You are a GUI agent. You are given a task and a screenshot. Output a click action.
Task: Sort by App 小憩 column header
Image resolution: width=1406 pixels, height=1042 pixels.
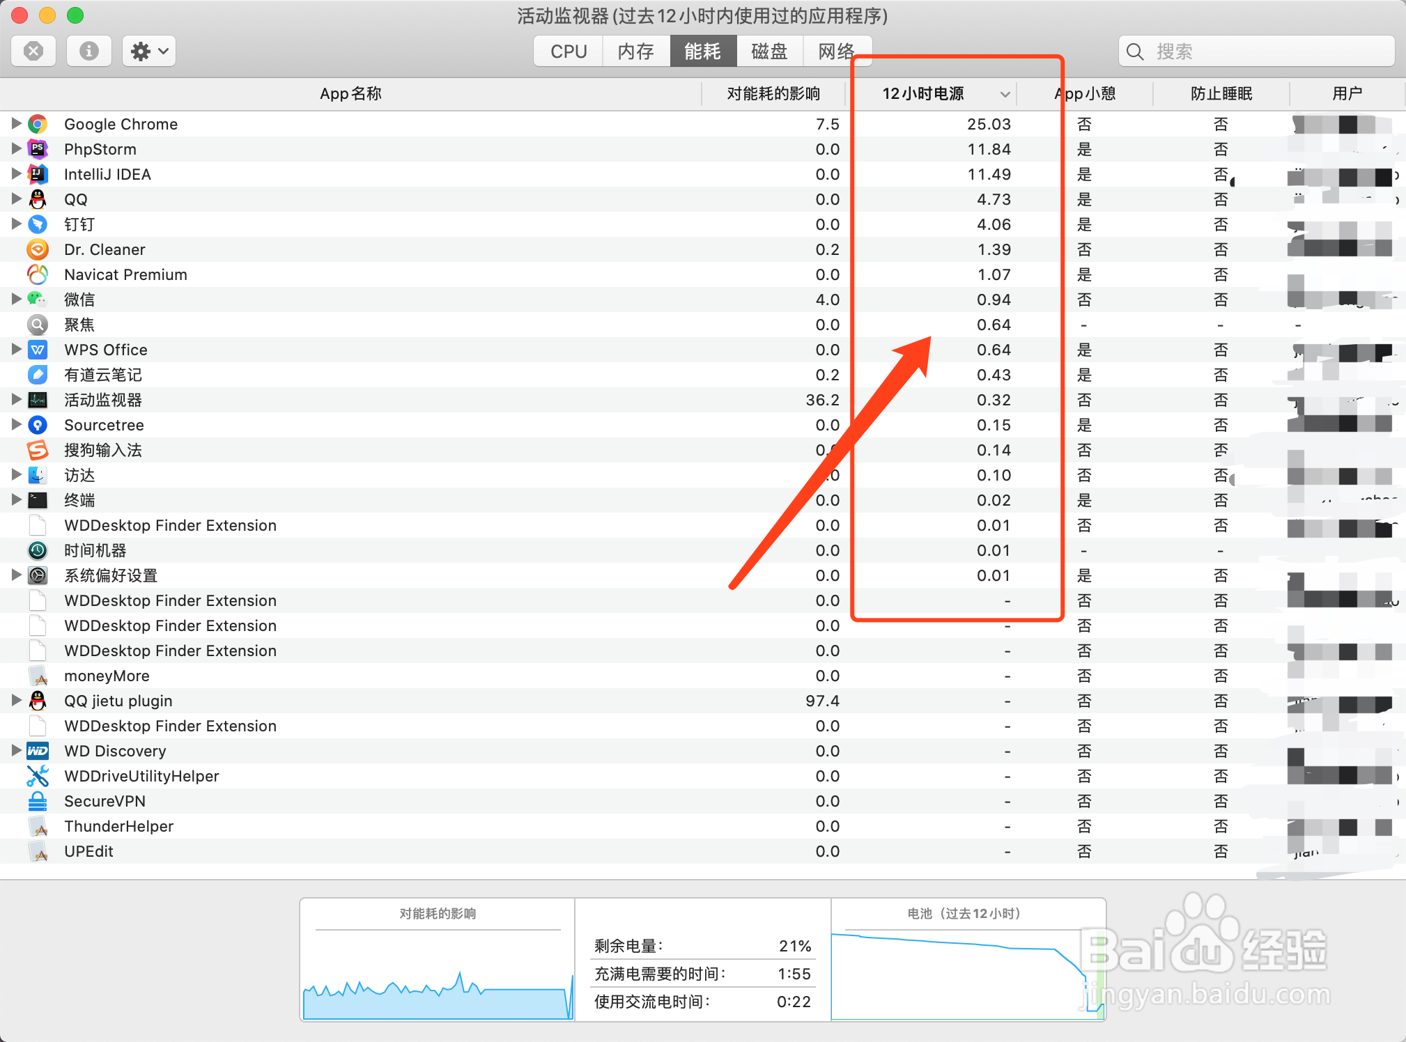click(x=1085, y=93)
